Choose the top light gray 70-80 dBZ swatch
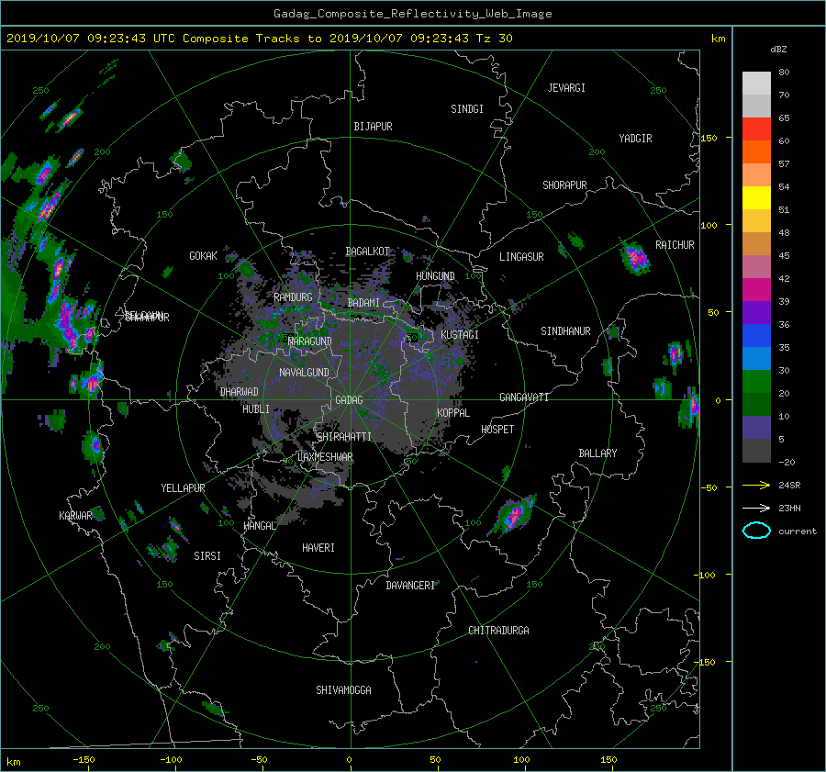Image resolution: width=826 pixels, height=772 pixels. [x=756, y=84]
